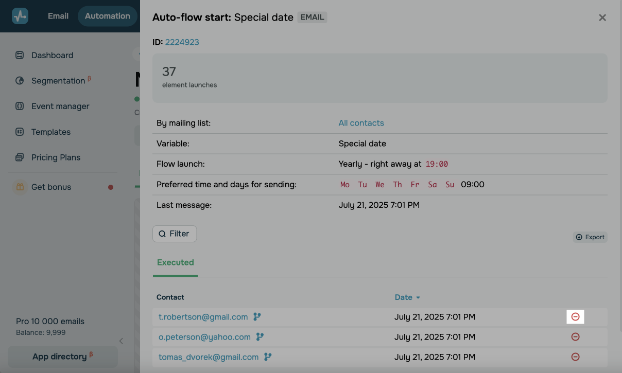Click the app logo icon
Viewport: 622px width, 373px height.
[20, 16]
